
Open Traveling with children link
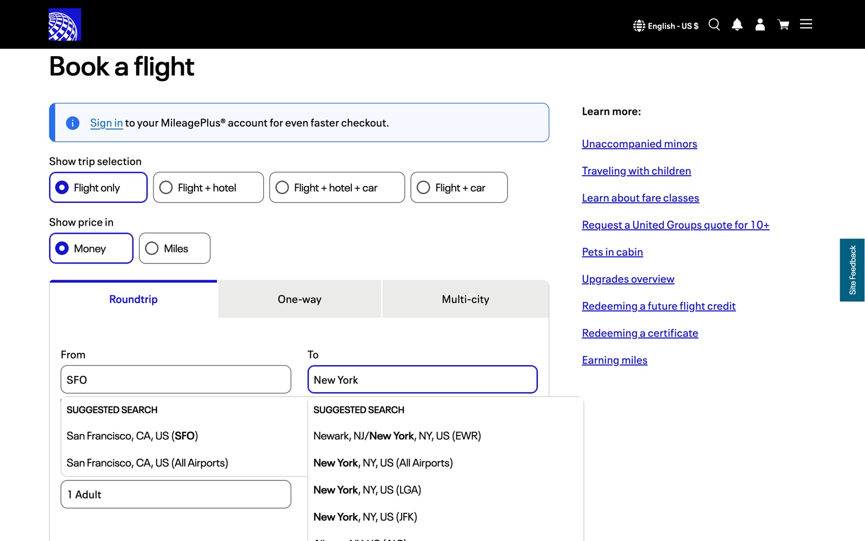click(x=636, y=171)
